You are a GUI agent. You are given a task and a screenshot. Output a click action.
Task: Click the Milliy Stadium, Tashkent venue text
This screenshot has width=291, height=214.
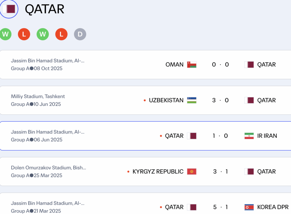point(38,97)
